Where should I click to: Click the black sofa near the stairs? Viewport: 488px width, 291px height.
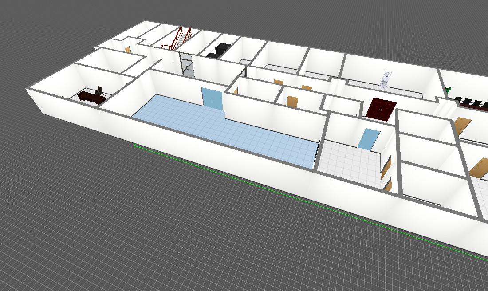coord(217,50)
